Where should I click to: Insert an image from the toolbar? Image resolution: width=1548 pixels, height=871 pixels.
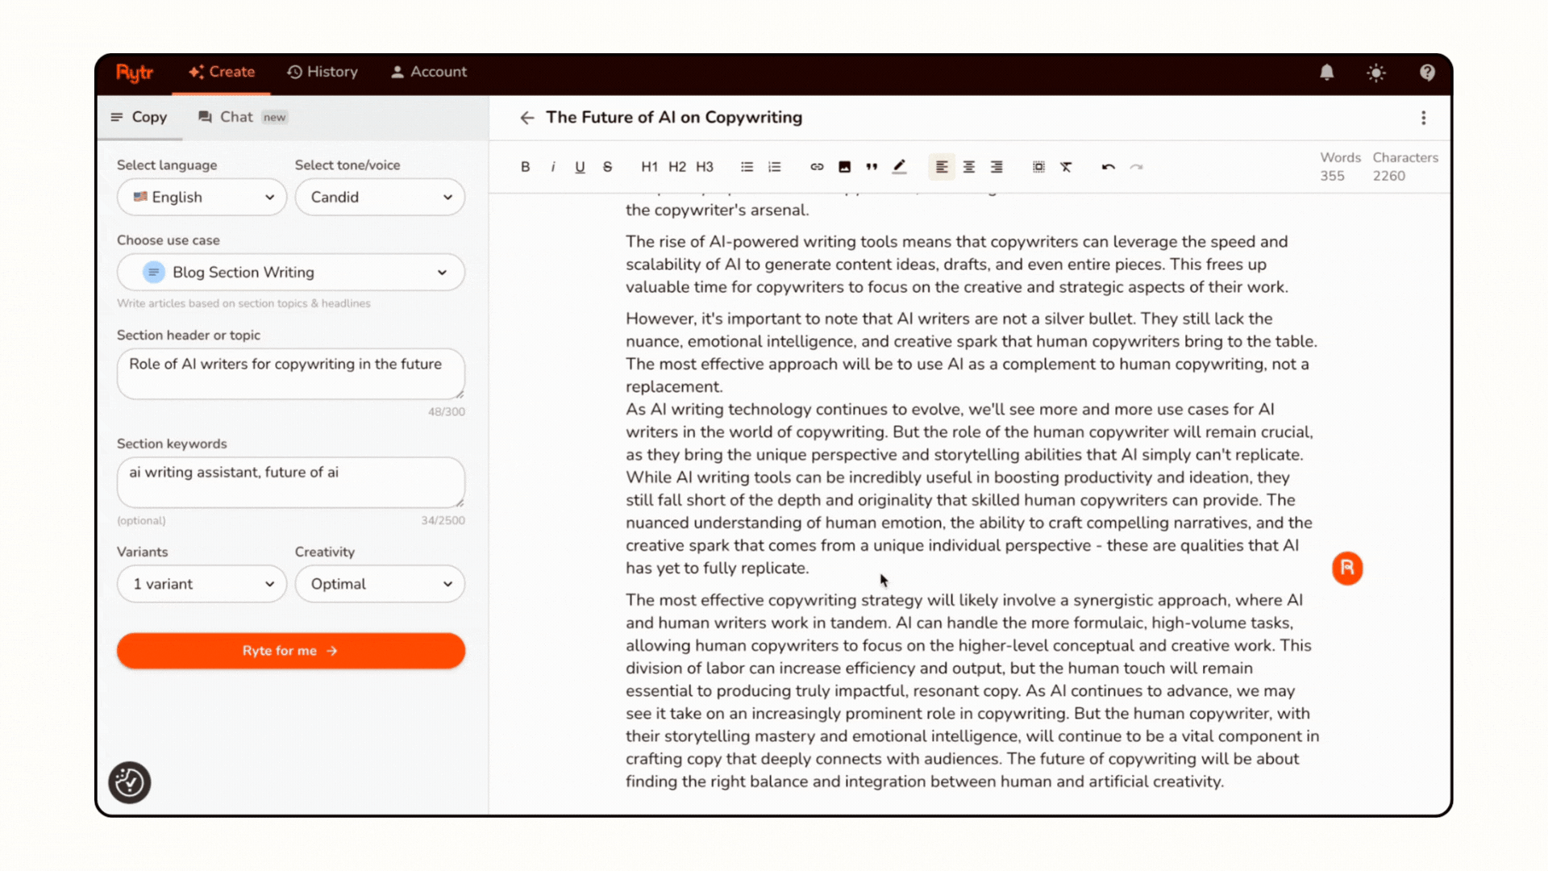click(844, 167)
